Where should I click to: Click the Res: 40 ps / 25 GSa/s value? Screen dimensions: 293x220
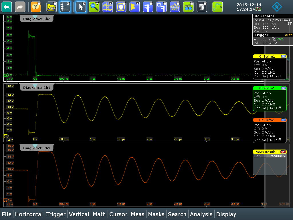[x=276, y=20]
